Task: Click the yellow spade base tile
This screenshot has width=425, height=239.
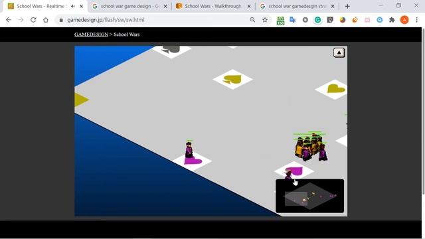Action: coord(232,80)
